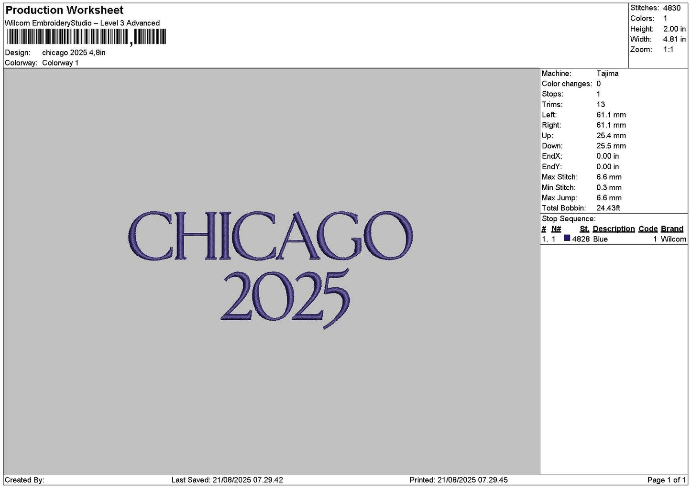This screenshot has height=488, width=691.
Task: Click the stitch count 4828 in stop row
Action: click(581, 239)
